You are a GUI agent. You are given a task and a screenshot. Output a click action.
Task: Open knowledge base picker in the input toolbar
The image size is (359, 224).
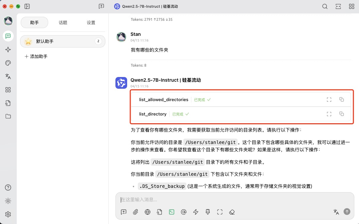pos(160,212)
